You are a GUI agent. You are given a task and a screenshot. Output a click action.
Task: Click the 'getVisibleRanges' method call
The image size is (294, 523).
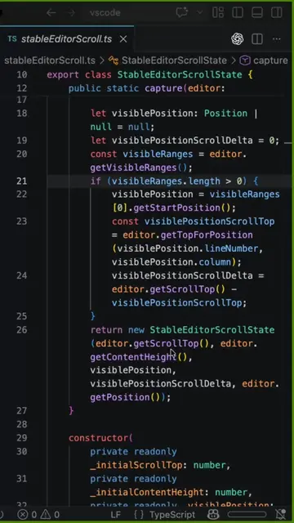133,168
